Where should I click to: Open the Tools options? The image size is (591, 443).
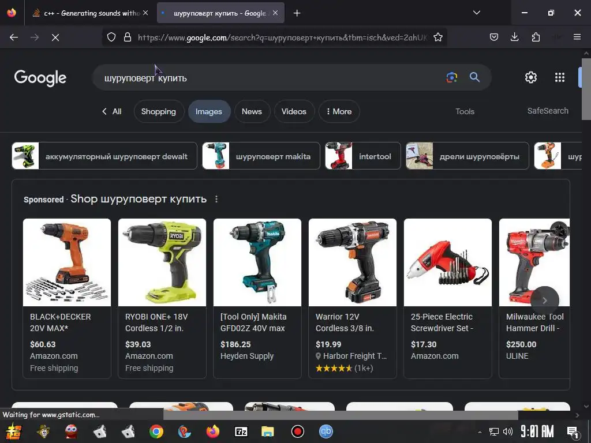pos(465,111)
